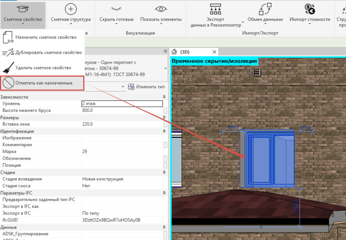Open Экспорт данных в Рекомпозитор
This screenshot has width=346, height=240.
216,15
